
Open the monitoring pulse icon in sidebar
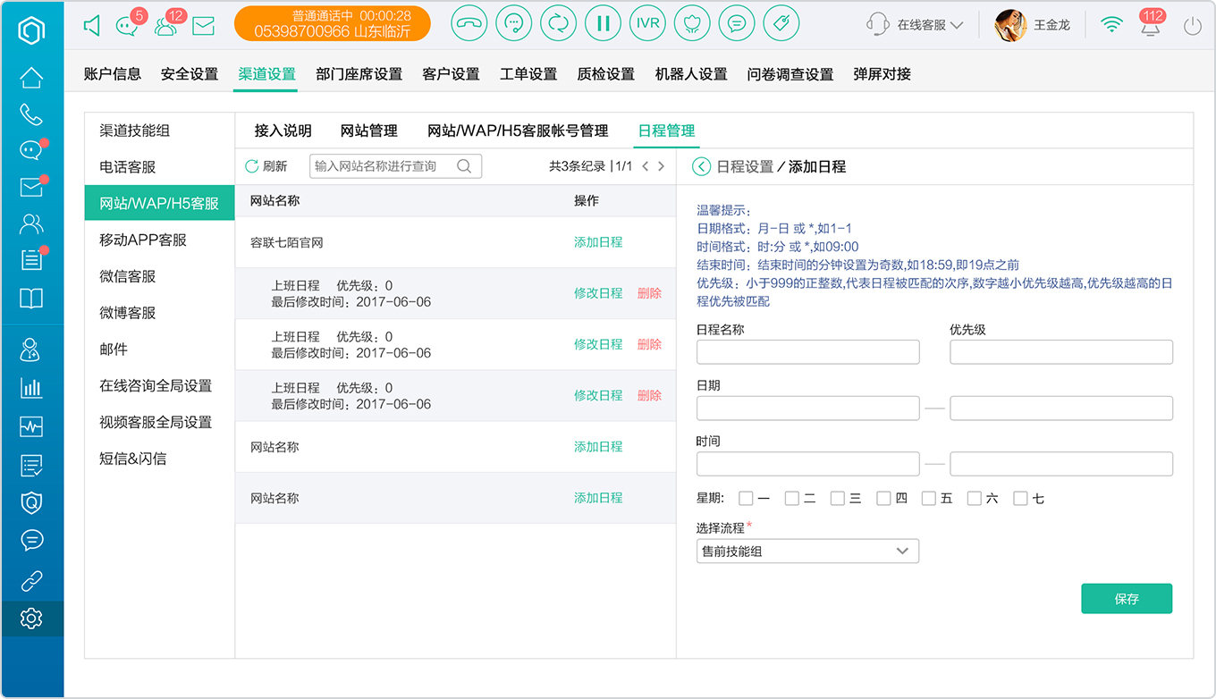pyautogui.click(x=31, y=426)
